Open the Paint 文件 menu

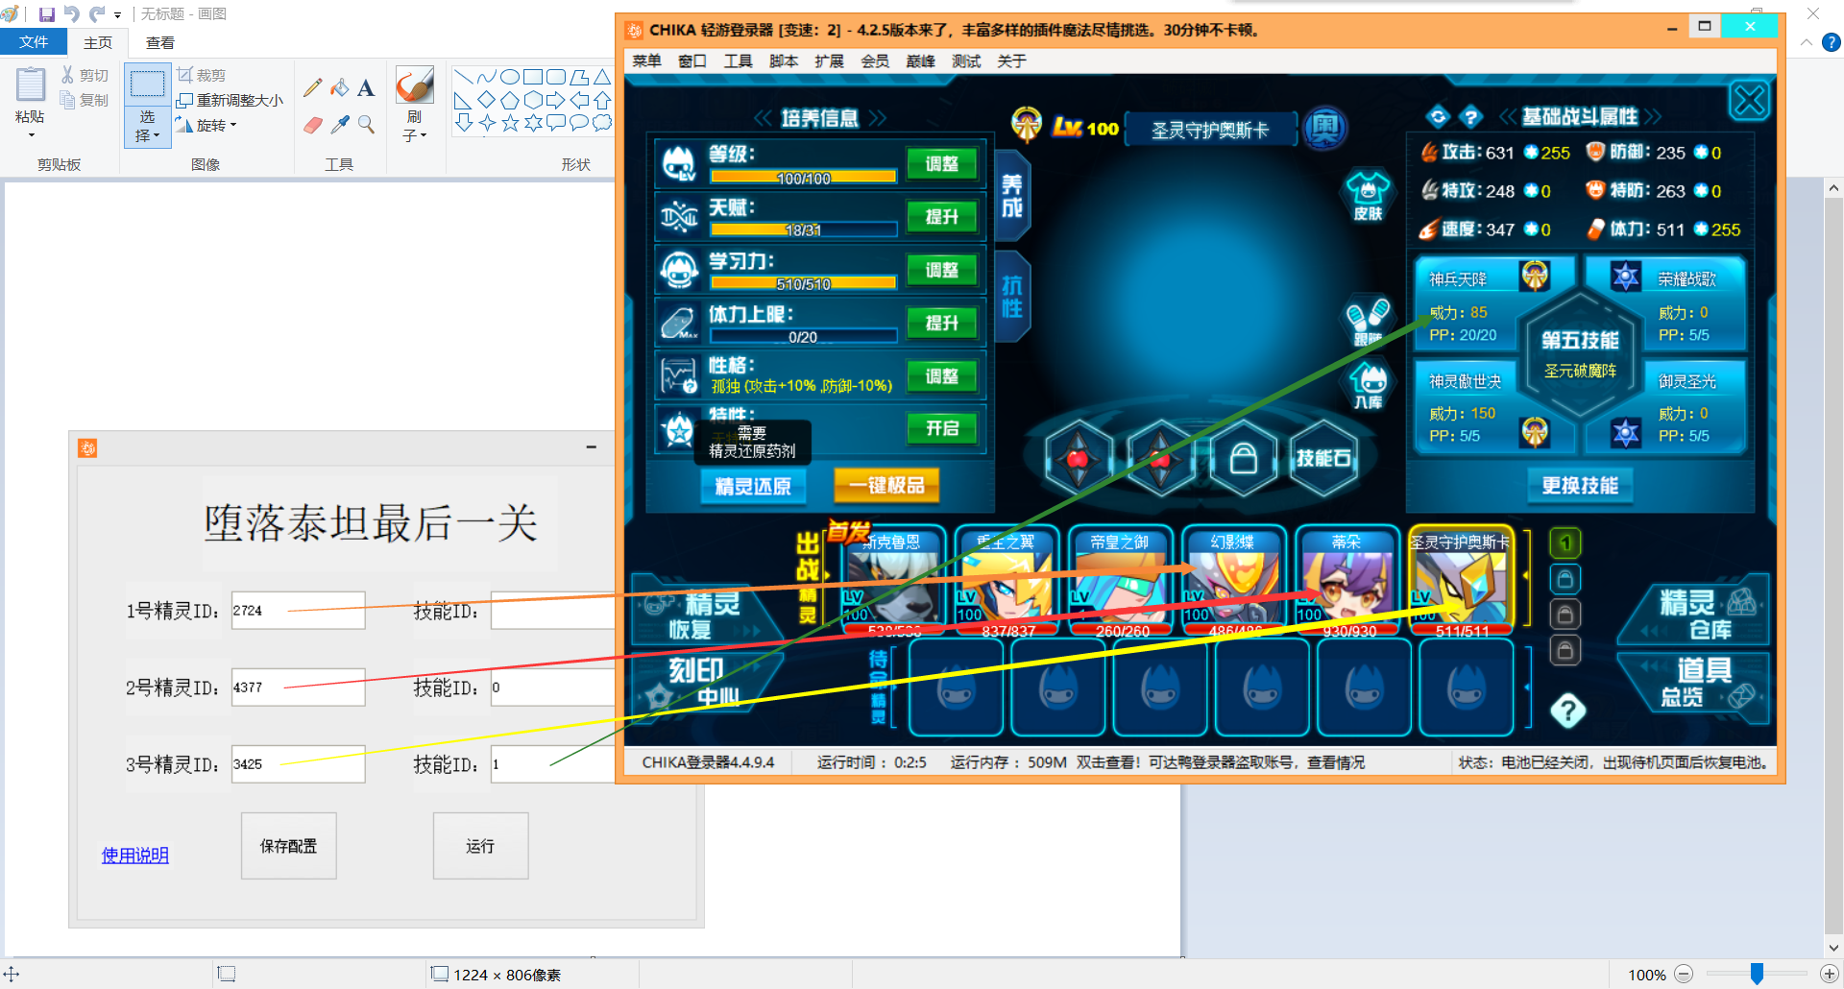[x=34, y=42]
